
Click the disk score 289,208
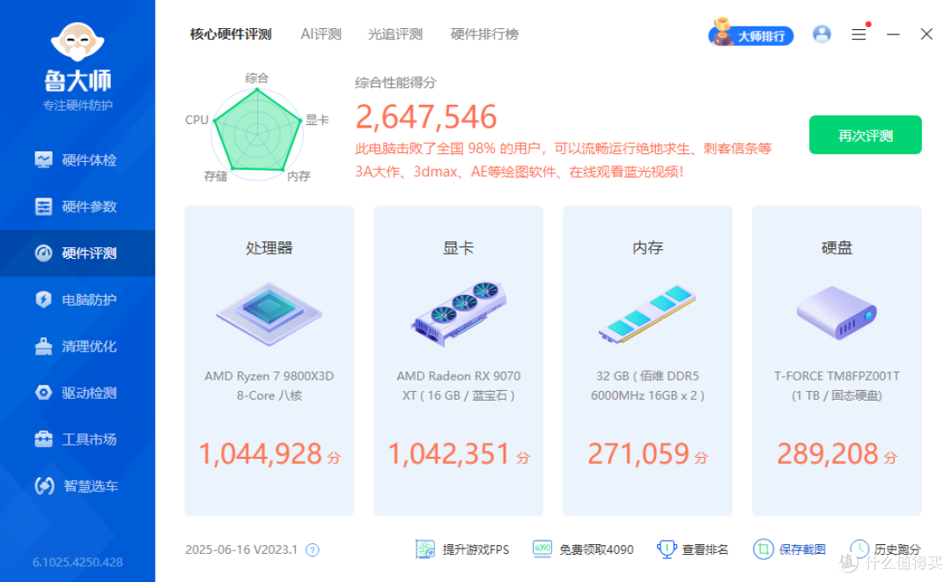pyautogui.click(x=828, y=454)
